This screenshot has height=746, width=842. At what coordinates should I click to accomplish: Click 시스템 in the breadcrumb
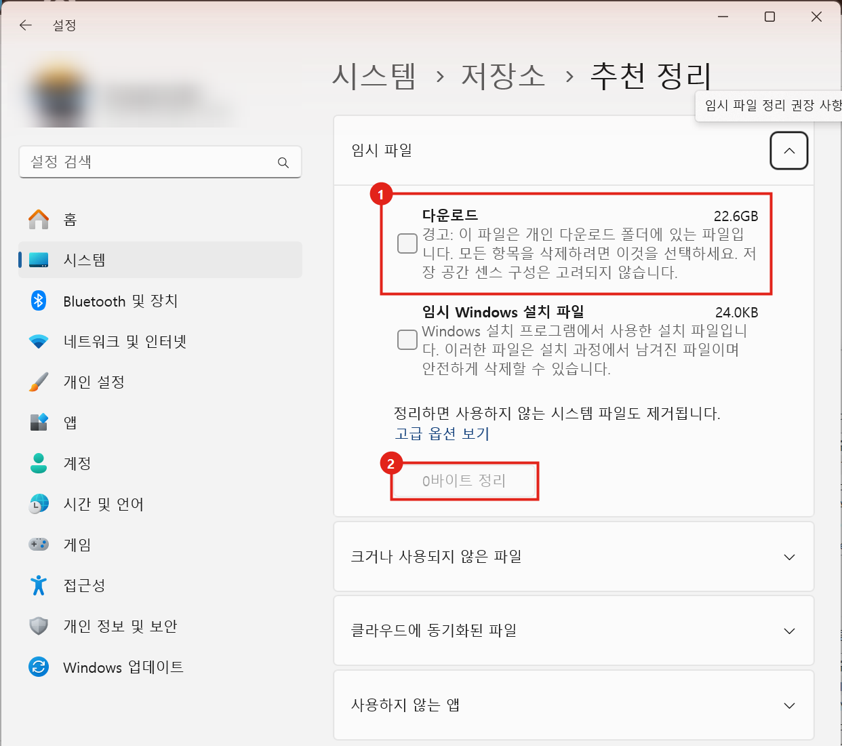tap(374, 75)
